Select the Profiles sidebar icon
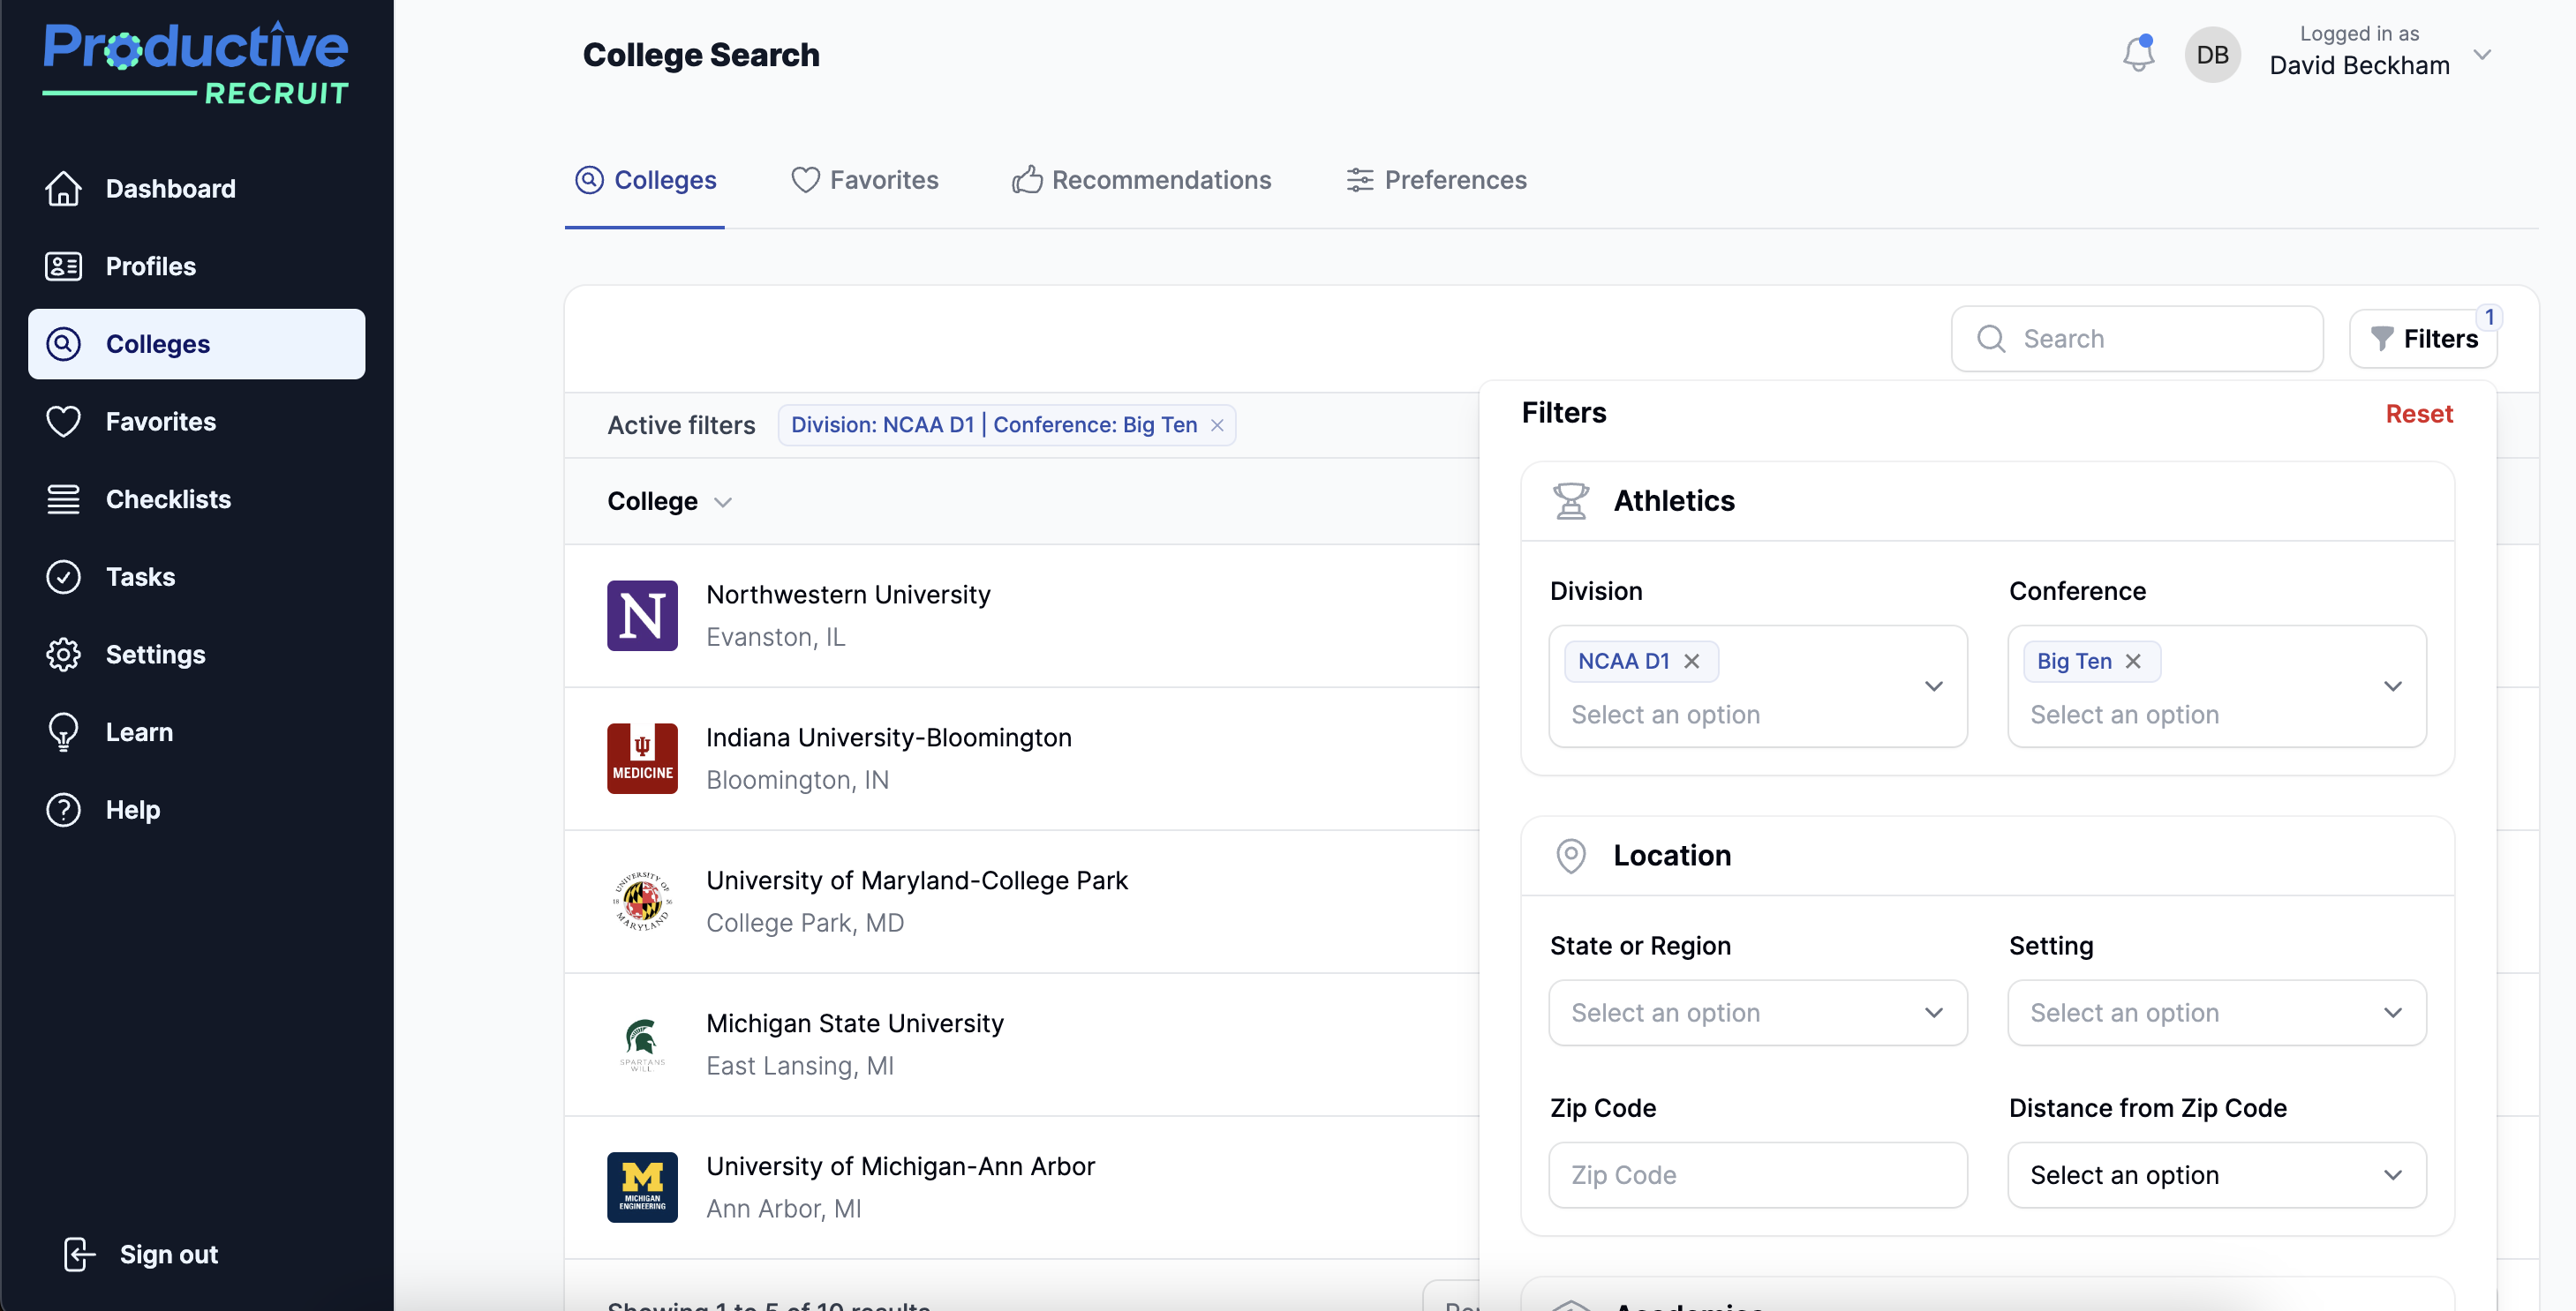2576x1311 pixels. 63,266
